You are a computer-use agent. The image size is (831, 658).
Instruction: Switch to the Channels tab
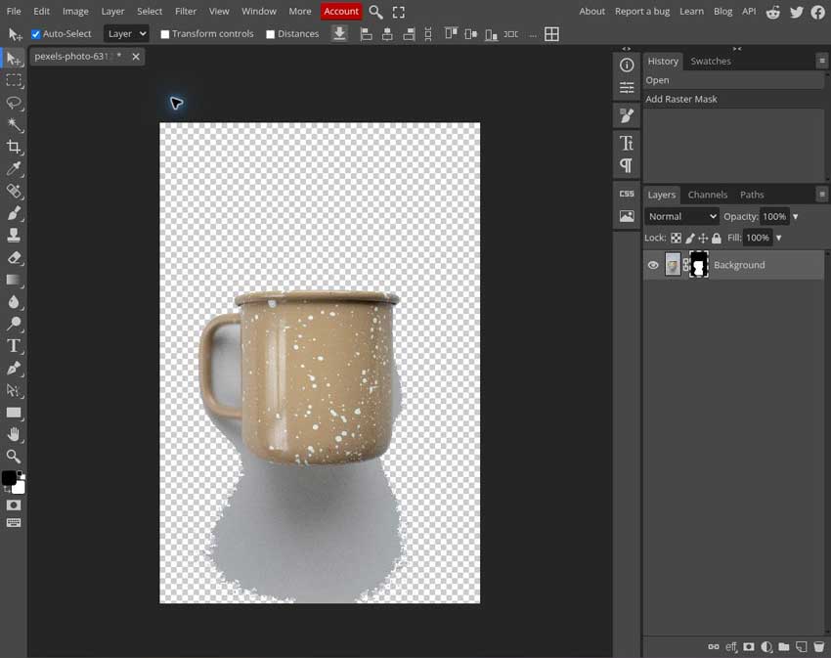pyautogui.click(x=708, y=195)
